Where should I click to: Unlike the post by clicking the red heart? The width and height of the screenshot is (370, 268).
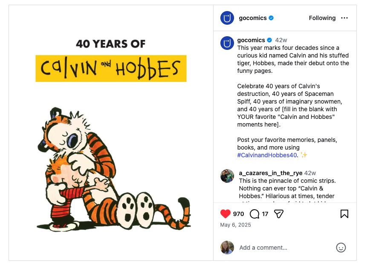pyautogui.click(x=225, y=214)
